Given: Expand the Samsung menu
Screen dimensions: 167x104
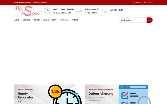Looking at the screenshot, I should (x=27, y=20).
